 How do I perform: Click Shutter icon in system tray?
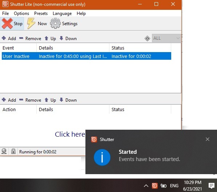click(x=154, y=185)
